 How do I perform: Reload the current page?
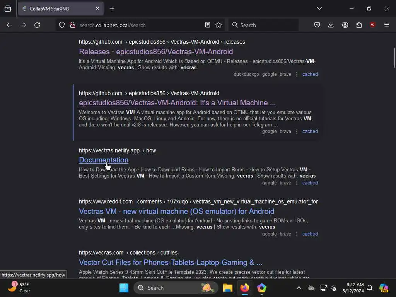37,25
